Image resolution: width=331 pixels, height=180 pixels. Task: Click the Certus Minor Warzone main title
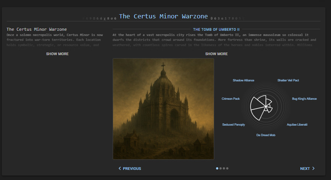tap(163, 16)
